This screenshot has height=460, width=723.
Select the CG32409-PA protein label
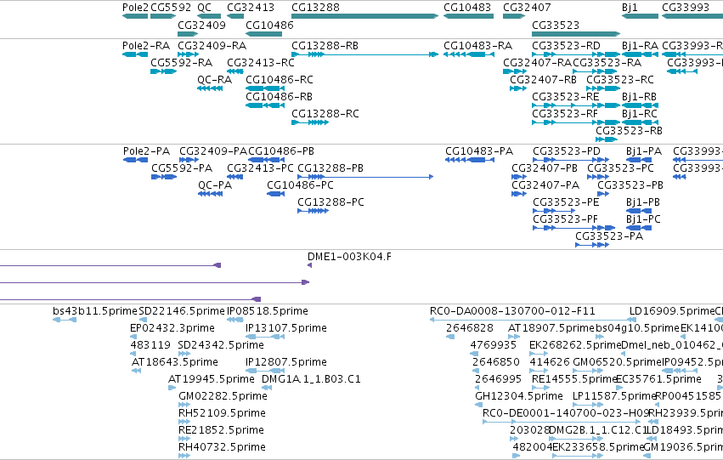click(x=213, y=151)
